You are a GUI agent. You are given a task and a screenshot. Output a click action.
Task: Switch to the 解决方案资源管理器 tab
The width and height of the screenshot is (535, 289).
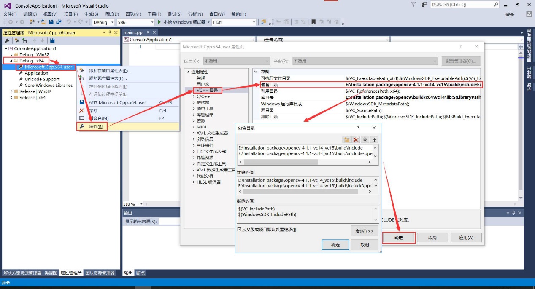click(22, 273)
